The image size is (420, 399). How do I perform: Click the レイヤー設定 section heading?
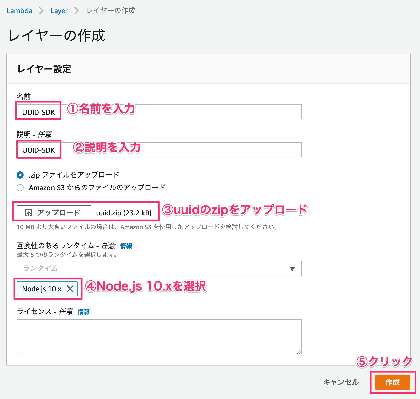click(x=44, y=69)
